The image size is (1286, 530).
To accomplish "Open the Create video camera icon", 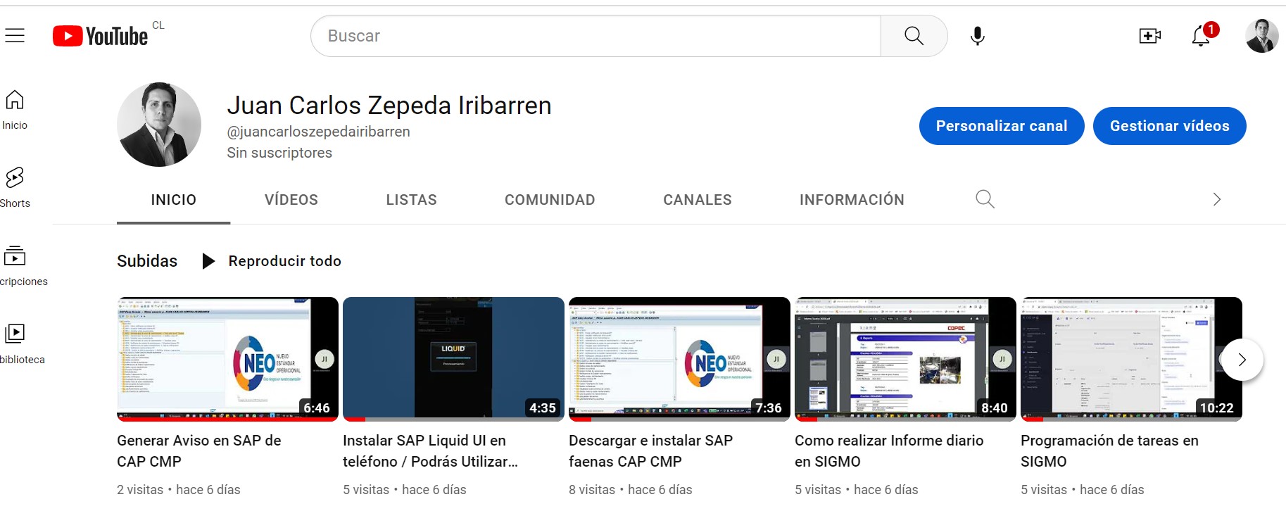I will 1149,36.
